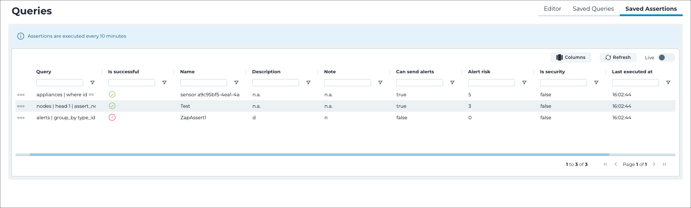Focus the Is successful filter input

132,83
